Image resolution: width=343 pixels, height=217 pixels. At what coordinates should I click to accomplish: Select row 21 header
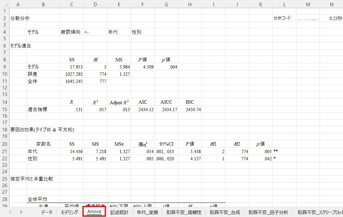[x=5, y=151]
